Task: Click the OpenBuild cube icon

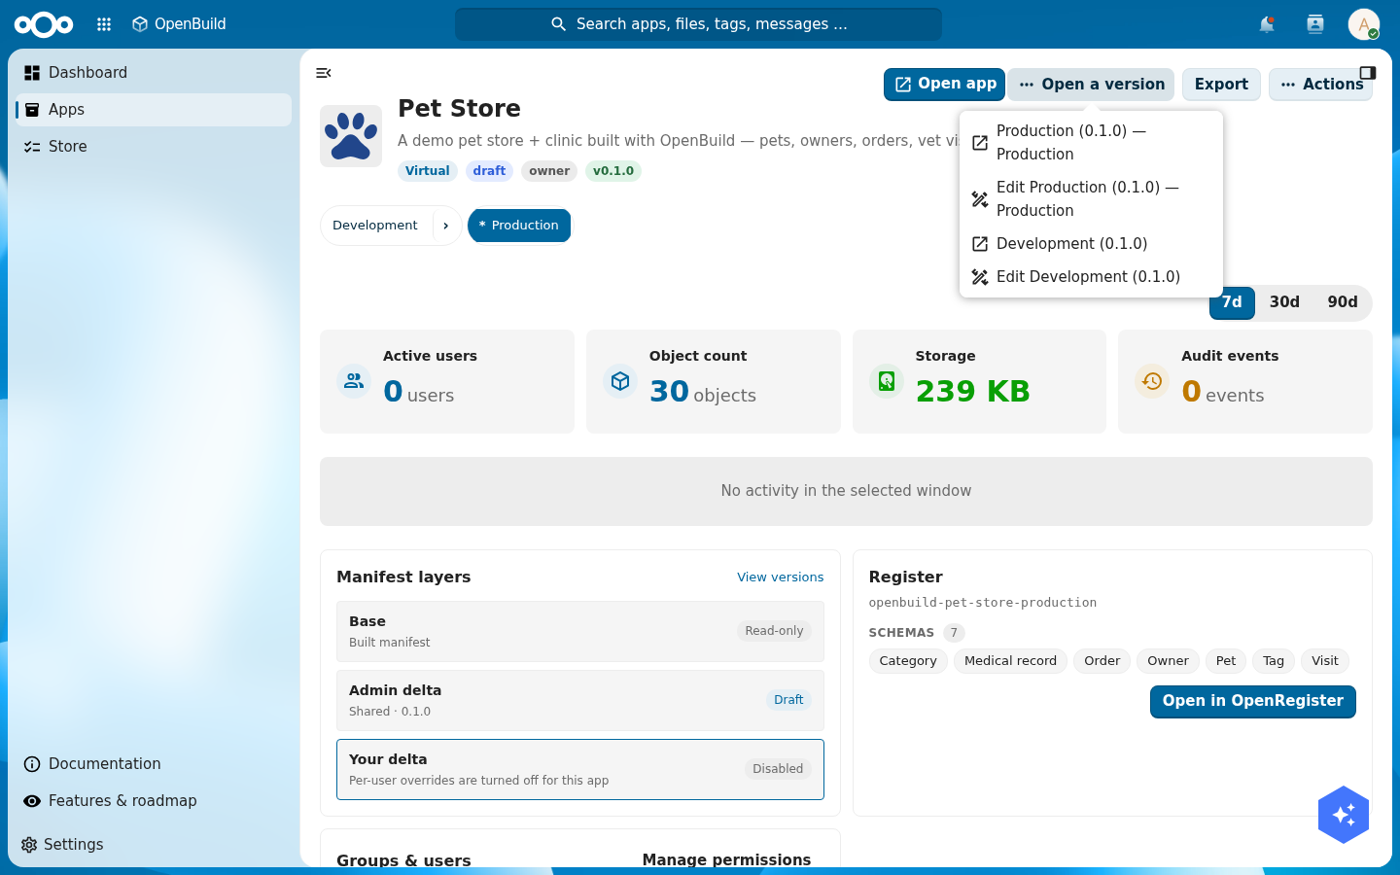Action: coord(140,24)
